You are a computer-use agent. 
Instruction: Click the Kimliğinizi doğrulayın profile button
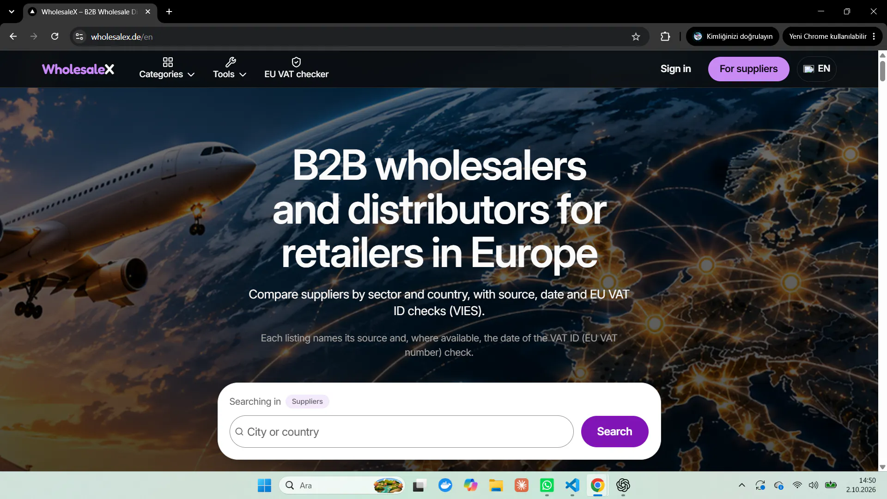pos(733,37)
